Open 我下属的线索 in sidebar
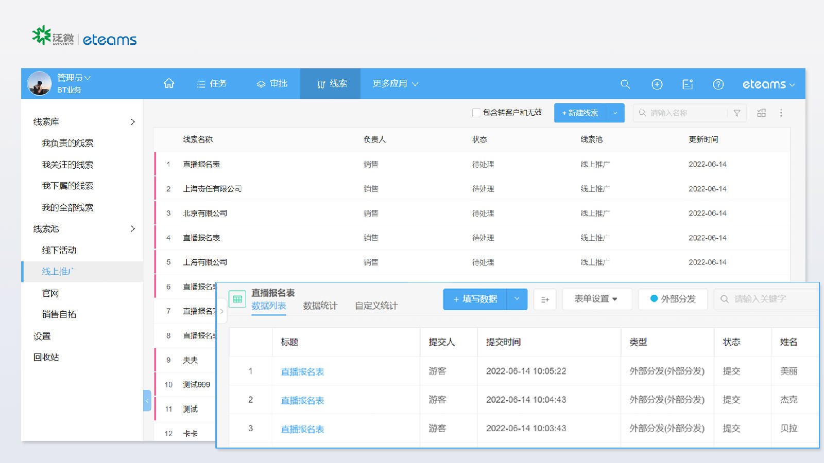This screenshot has width=824, height=463. click(67, 186)
